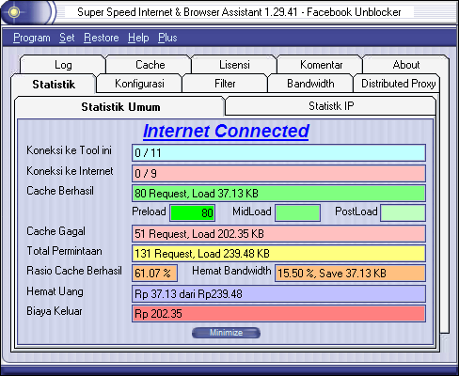
Task: Click the Biaya Keluar value 'Rp 202.35'
Action: click(278, 314)
